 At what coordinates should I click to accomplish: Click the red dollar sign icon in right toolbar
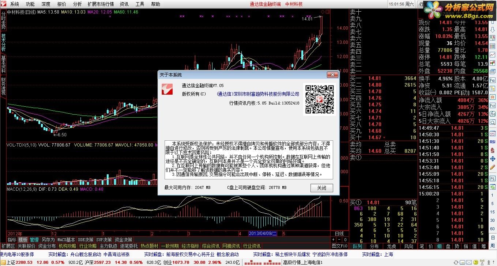tap(493, 151)
